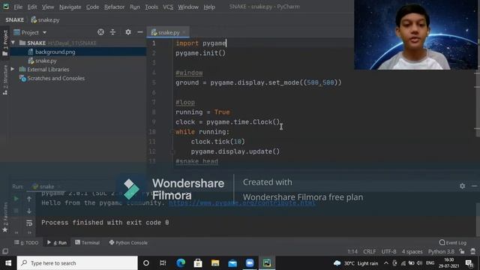Open the Event Log
The width and height of the screenshot is (480, 270).
click(x=453, y=242)
